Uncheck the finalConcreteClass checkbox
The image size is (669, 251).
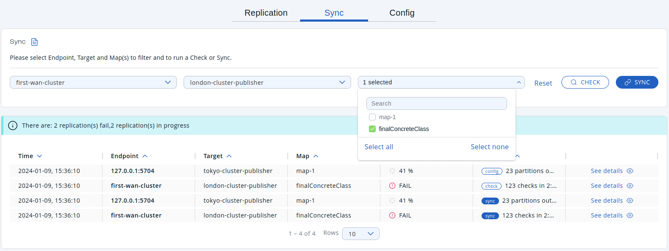372,129
